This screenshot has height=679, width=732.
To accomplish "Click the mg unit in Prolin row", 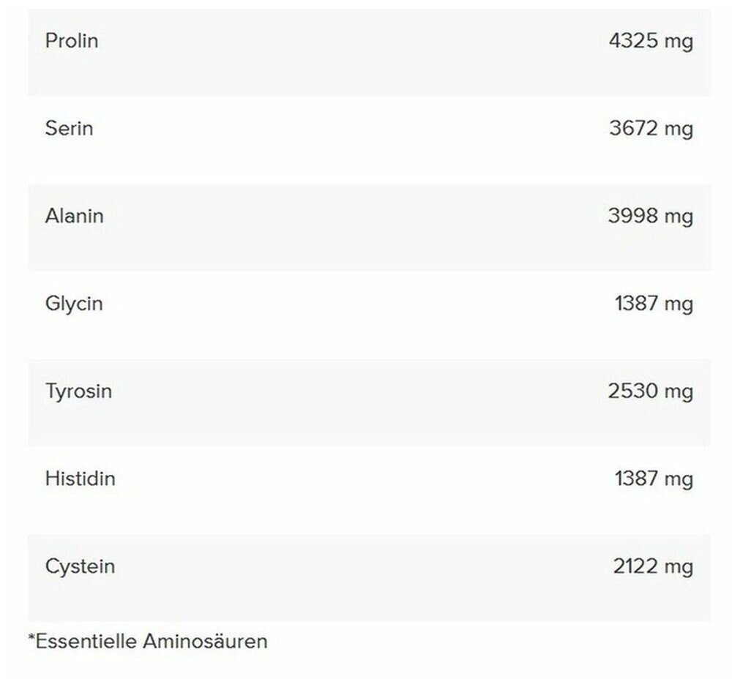I will 678,42.
